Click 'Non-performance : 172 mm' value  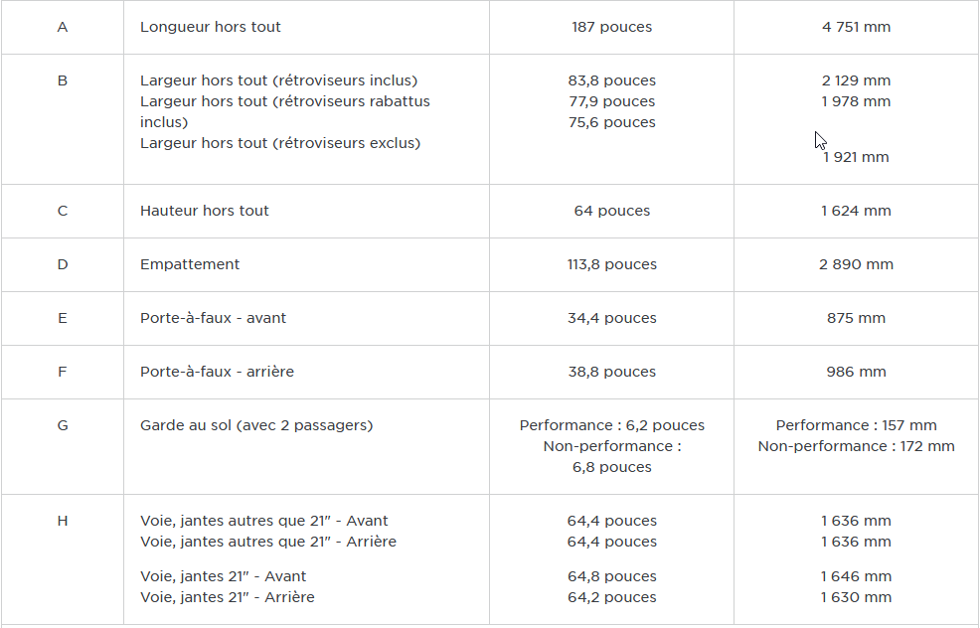(x=856, y=446)
